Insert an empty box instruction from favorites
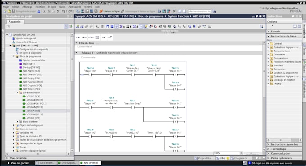The height and width of the screenshot is (166, 306). [x=97, y=37]
